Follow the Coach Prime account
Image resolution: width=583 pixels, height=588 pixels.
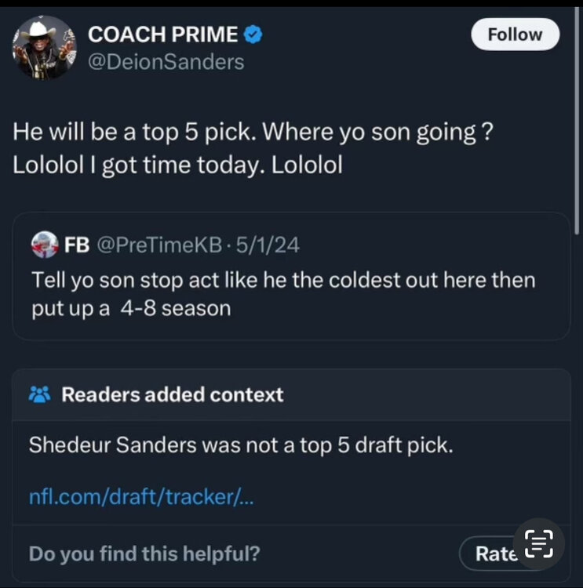(515, 34)
